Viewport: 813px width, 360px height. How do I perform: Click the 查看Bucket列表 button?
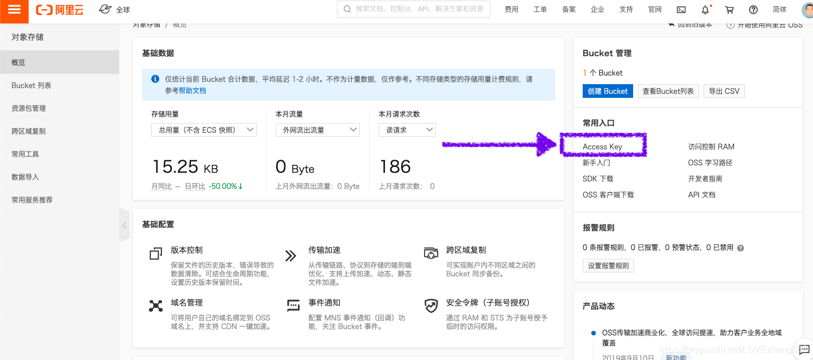click(668, 91)
